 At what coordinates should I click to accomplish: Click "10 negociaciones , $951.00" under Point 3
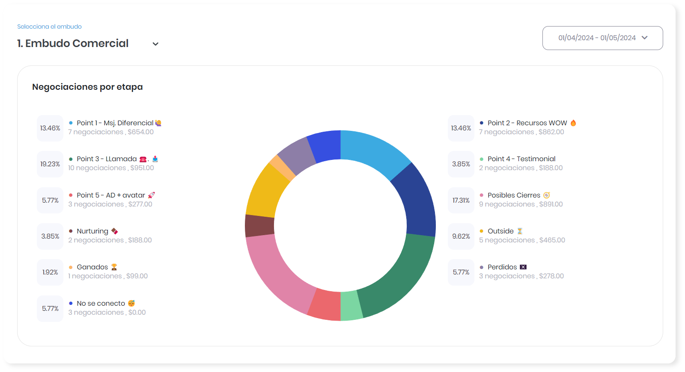pos(111,168)
